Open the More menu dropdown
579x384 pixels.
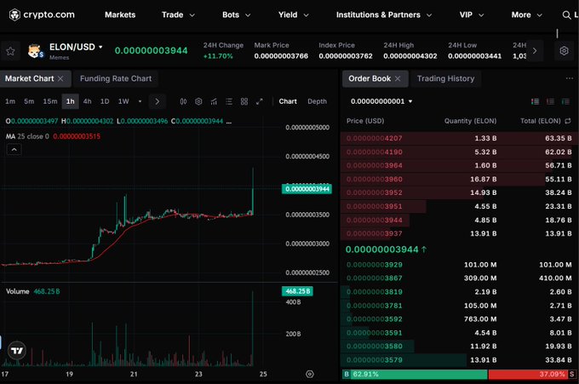526,15
